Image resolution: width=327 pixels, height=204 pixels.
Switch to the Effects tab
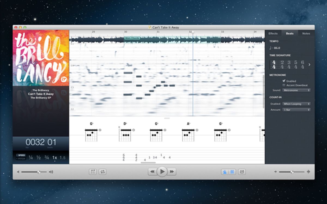(x=273, y=33)
